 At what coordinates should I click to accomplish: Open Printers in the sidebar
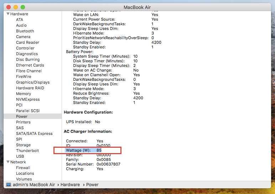23,122
